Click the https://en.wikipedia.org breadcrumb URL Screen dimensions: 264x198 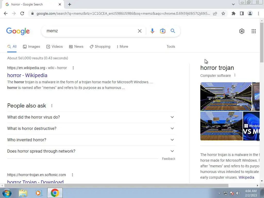point(26,68)
